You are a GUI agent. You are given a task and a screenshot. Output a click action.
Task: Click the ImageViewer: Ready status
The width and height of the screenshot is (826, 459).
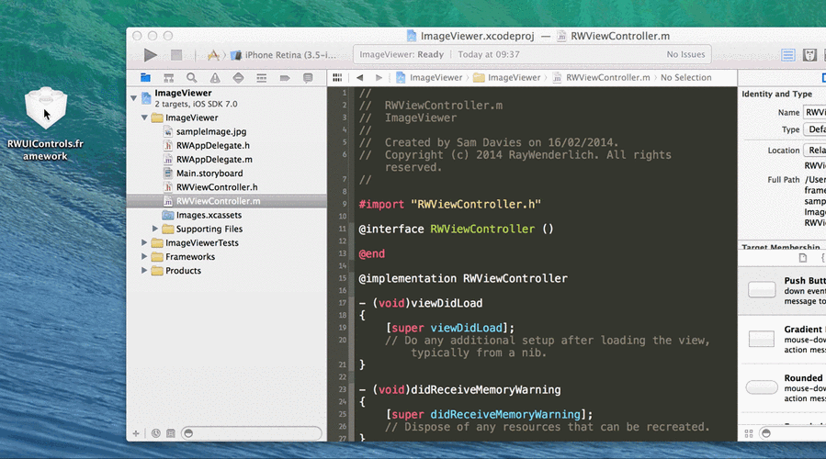pos(402,54)
